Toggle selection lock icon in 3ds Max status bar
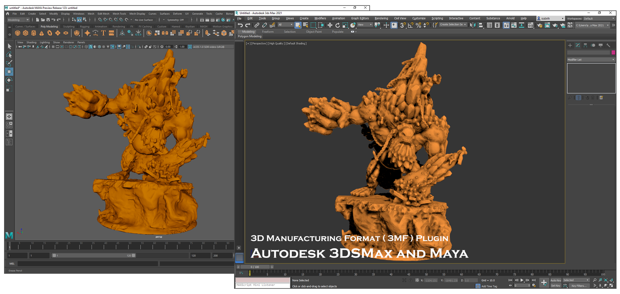Viewport: 620px width, 294px height. pos(411,280)
